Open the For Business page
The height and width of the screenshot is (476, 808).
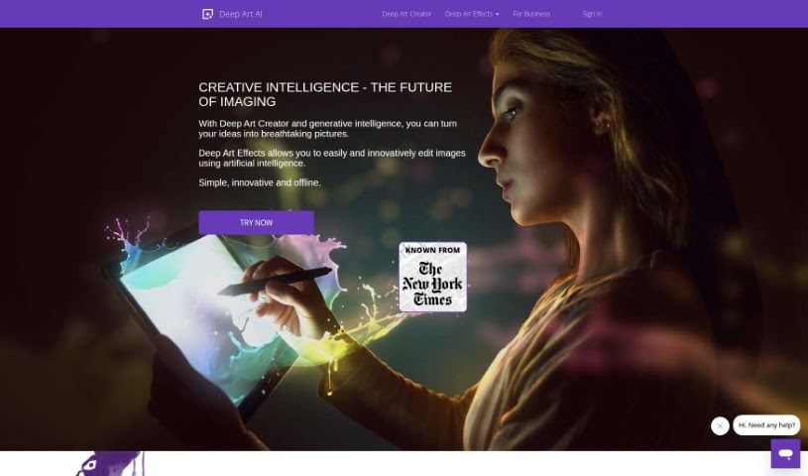pyautogui.click(x=531, y=14)
